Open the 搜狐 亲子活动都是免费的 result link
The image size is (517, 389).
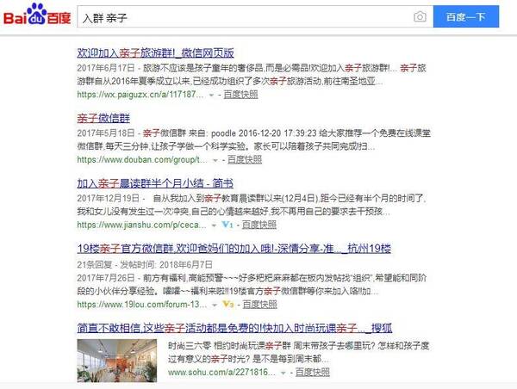[234, 328]
